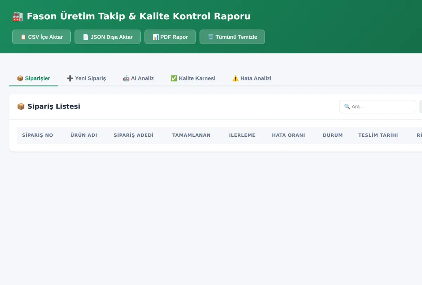Open the Yeni Sipariş tab
The width and height of the screenshot is (422, 285).
[x=86, y=78]
